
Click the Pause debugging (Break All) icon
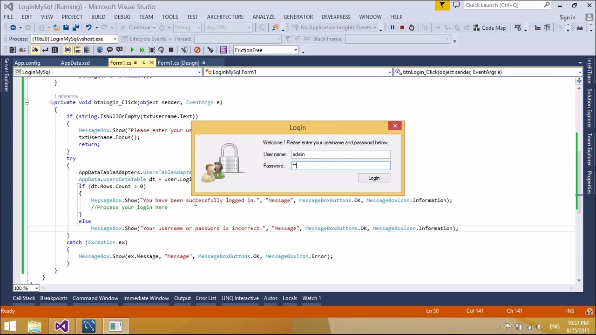pyautogui.click(x=392, y=28)
